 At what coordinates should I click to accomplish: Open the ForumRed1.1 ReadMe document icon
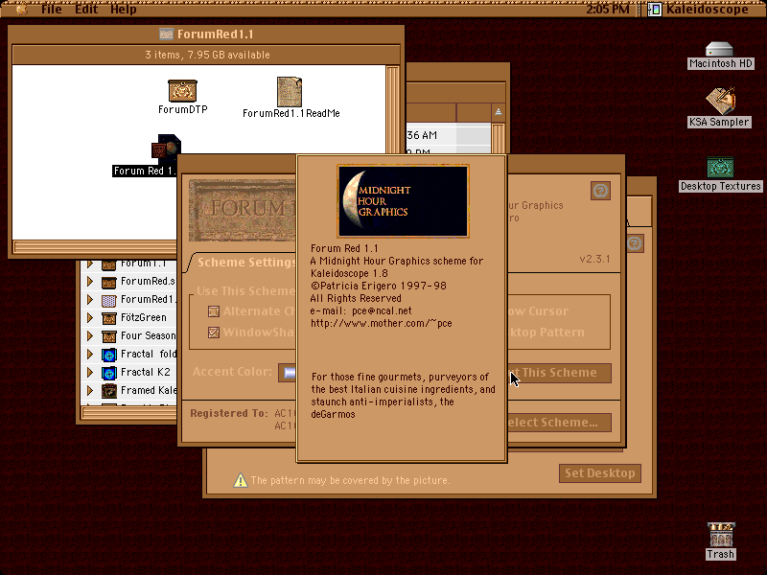coord(290,91)
